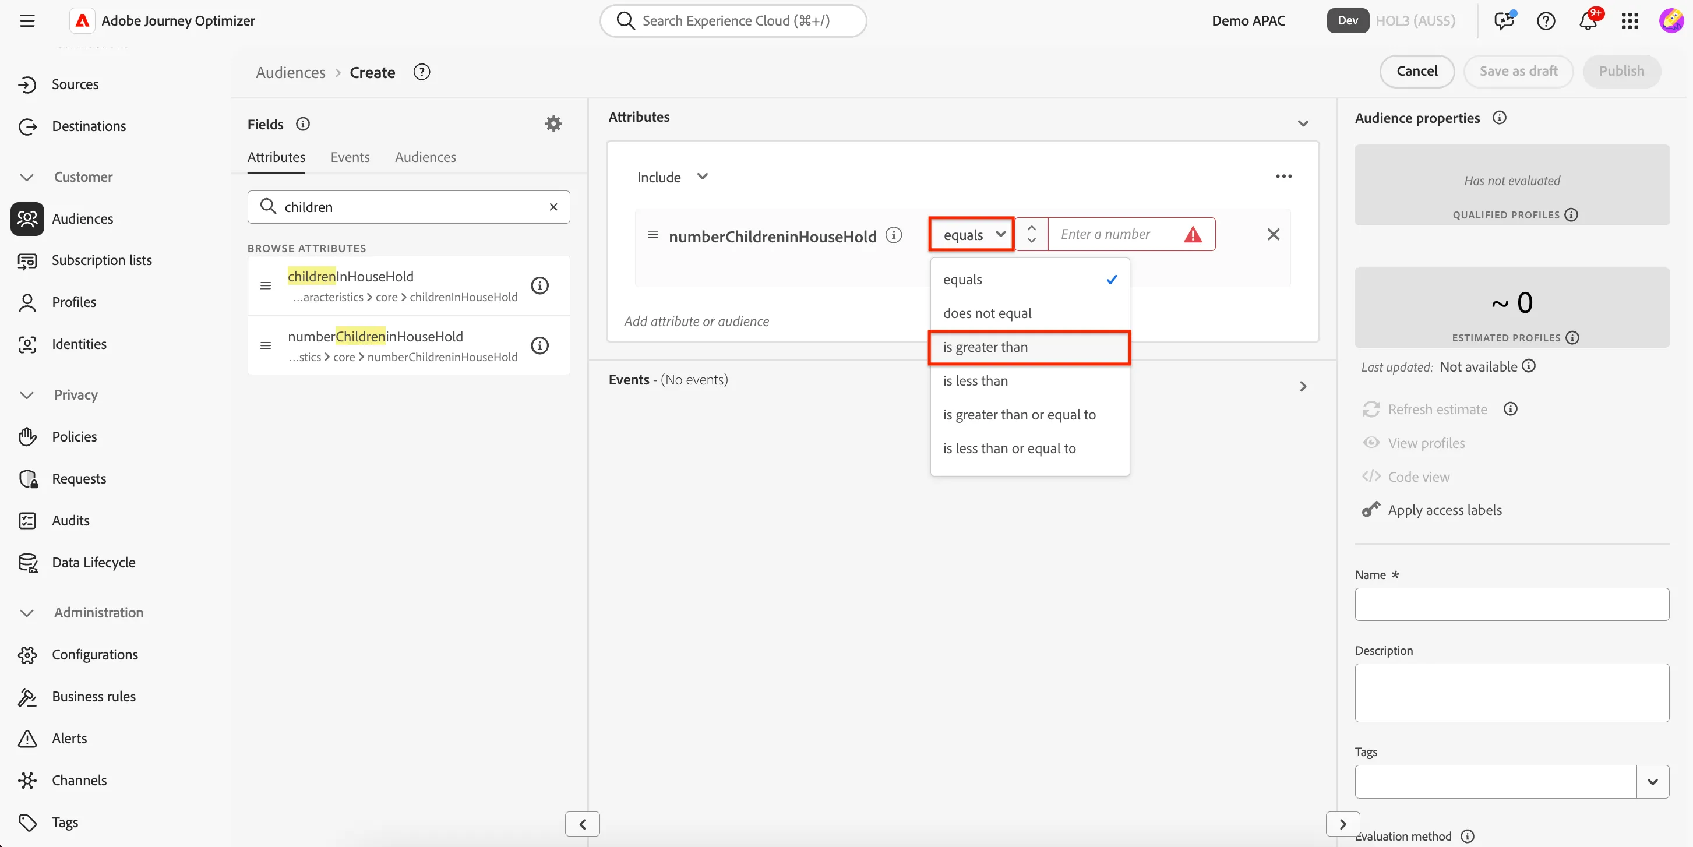Image resolution: width=1693 pixels, height=847 pixels.
Task: Collapse the left Fields panel arrow
Action: [583, 823]
